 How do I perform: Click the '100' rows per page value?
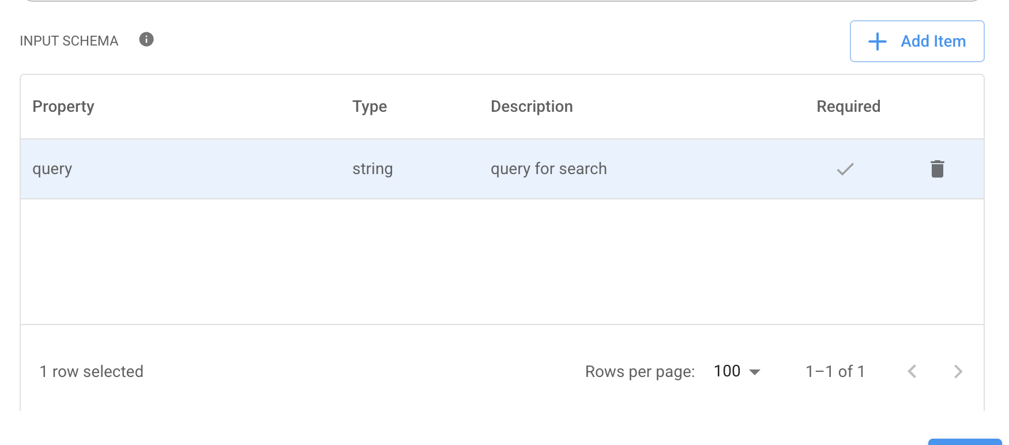(726, 371)
